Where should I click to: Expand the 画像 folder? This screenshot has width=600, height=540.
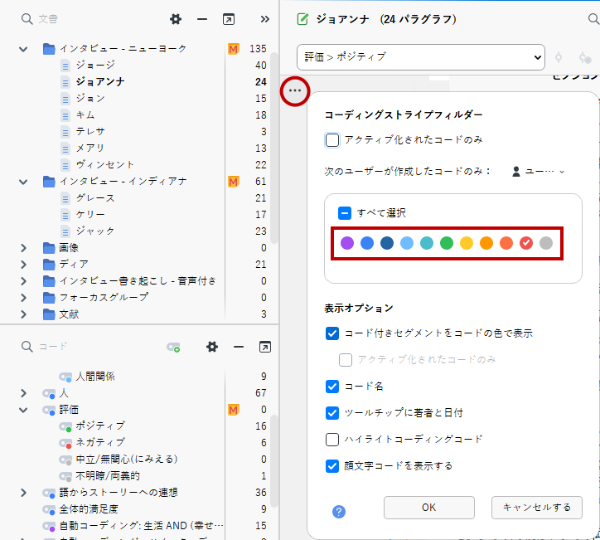coord(24,248)
